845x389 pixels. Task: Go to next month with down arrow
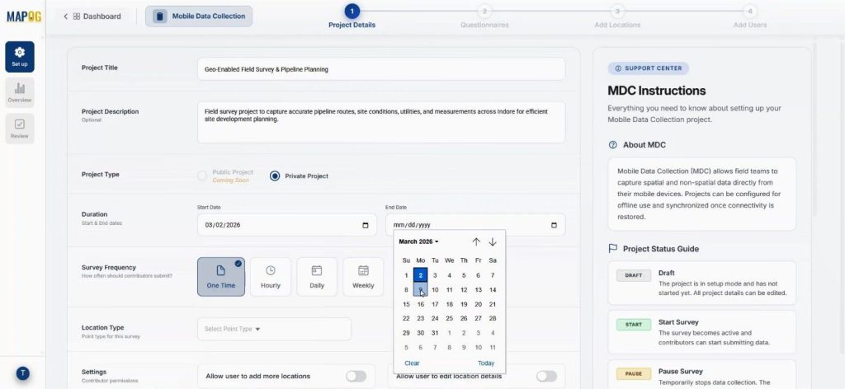[493, 242]
